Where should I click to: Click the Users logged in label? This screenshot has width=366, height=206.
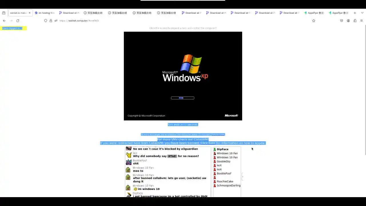pyautogui.click(x=12, y=28)
